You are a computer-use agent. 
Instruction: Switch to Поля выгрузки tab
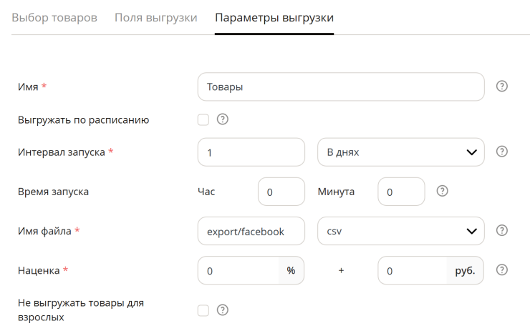(156, 18)
